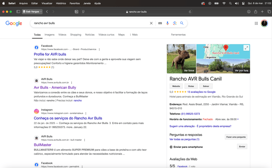Open the puppy photo Ver fotos thumbnail
Viewport: 272px width, 168px height.
click(x=181, y=59)
